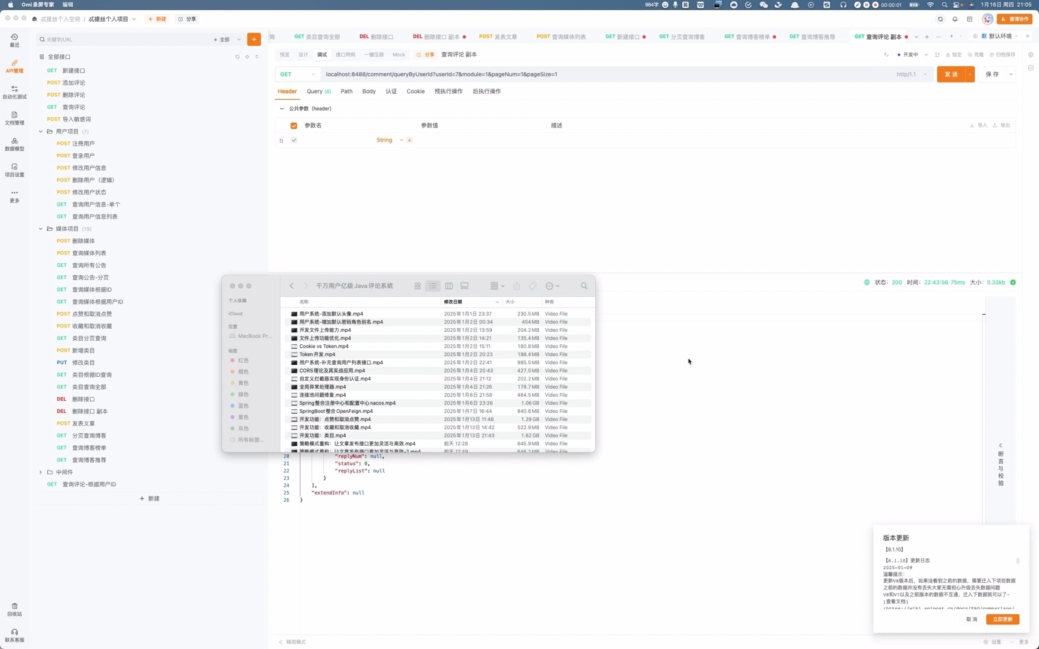Image resolution: width=1039 pixels, height=649 pixels.
Task: Open the API管理 sidebar icon
Action: click(x=14, y=66)
